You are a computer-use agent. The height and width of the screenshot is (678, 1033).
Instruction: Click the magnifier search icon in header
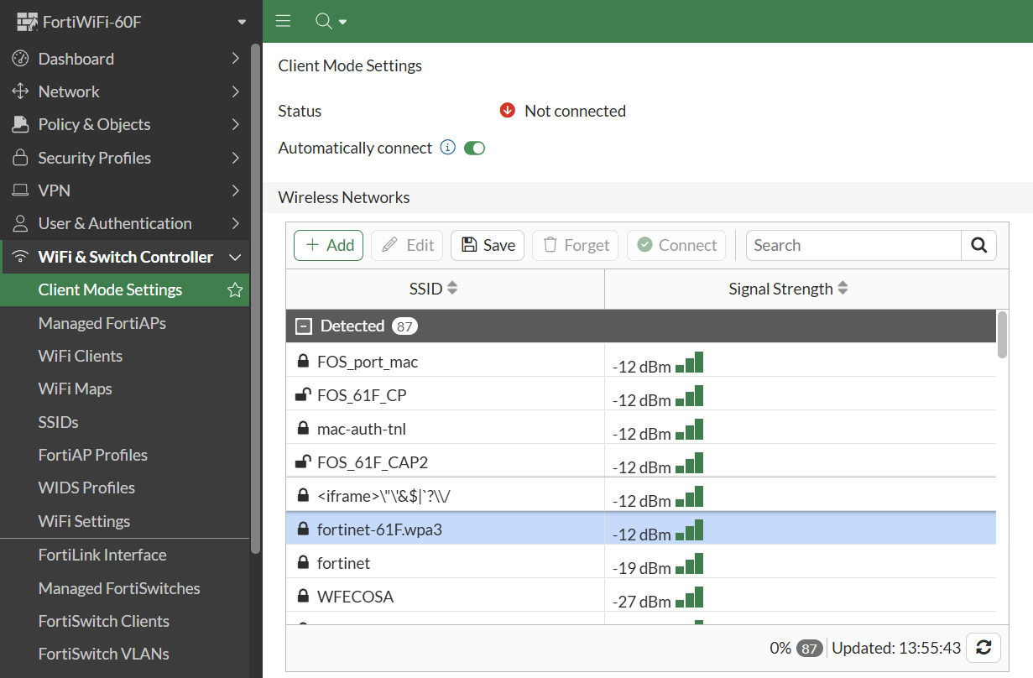(x=324, y=21)
